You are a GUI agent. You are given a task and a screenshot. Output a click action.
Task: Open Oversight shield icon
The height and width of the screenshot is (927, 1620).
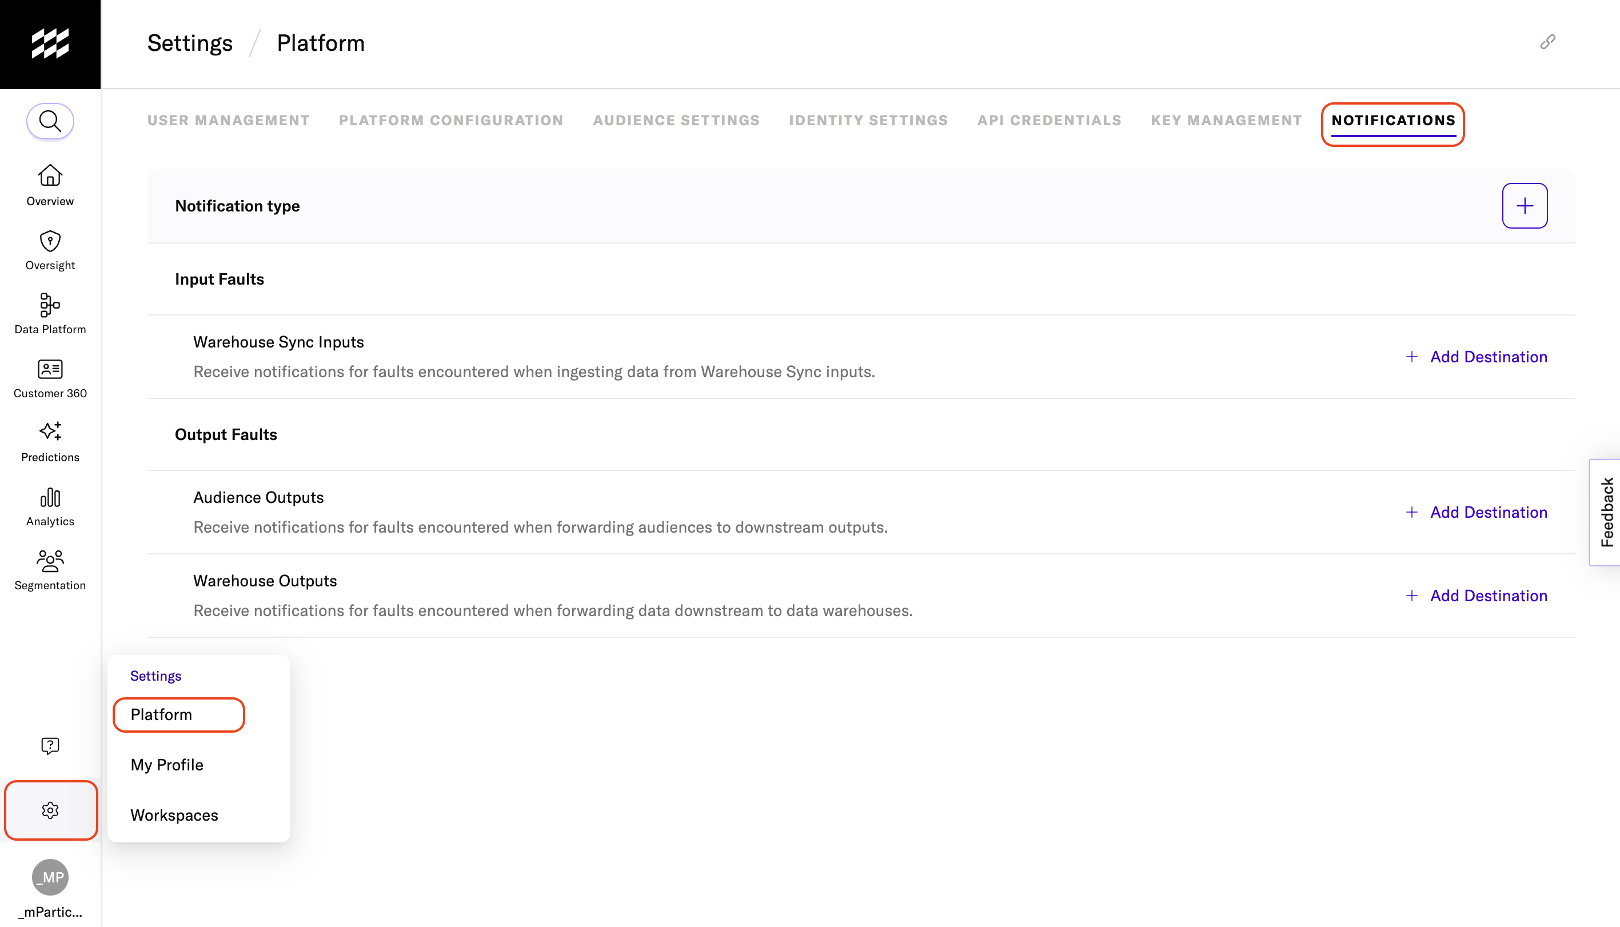click(50, 250)
